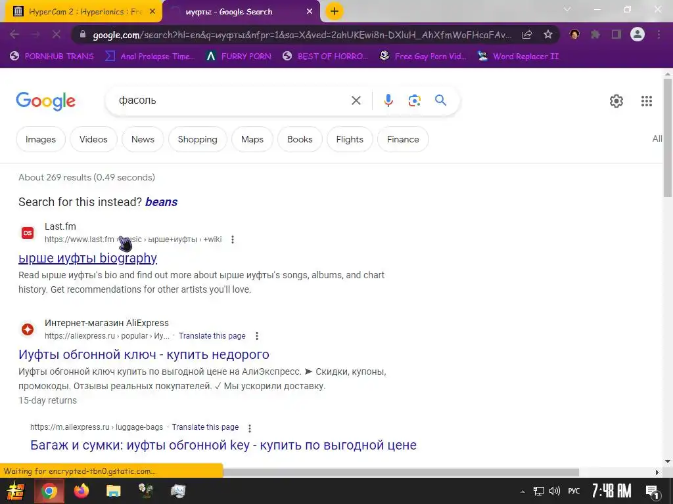
Task: Stop page loading with the X button
Action: (x=57, y=35)
